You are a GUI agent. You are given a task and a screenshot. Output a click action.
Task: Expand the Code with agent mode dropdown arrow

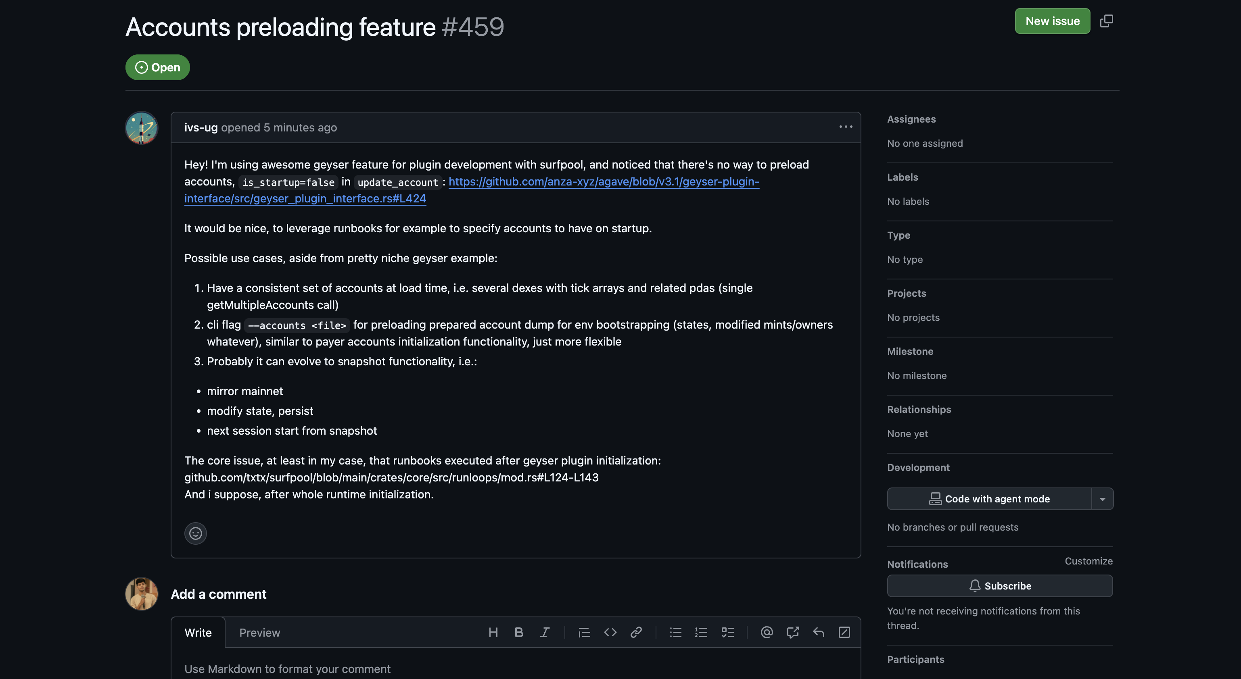1103,499
